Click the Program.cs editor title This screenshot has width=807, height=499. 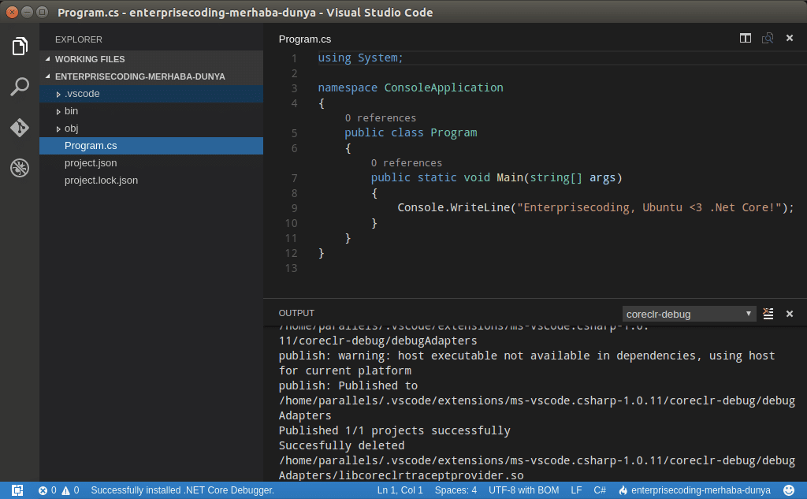(305, 39)
